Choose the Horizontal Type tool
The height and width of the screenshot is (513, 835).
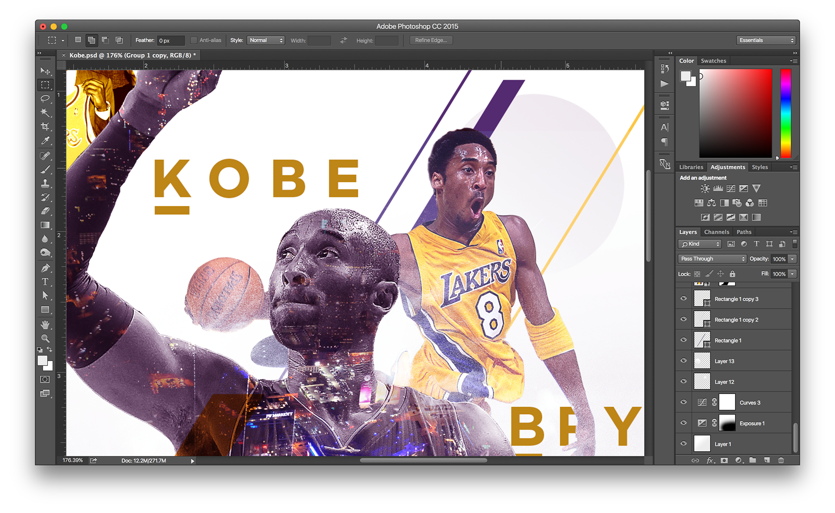[45, 282]
